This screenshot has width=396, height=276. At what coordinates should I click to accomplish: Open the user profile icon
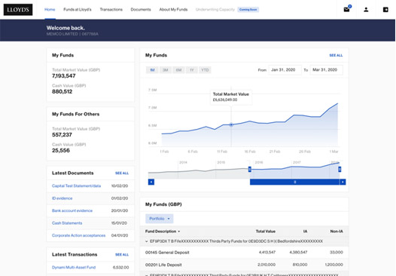366,10
